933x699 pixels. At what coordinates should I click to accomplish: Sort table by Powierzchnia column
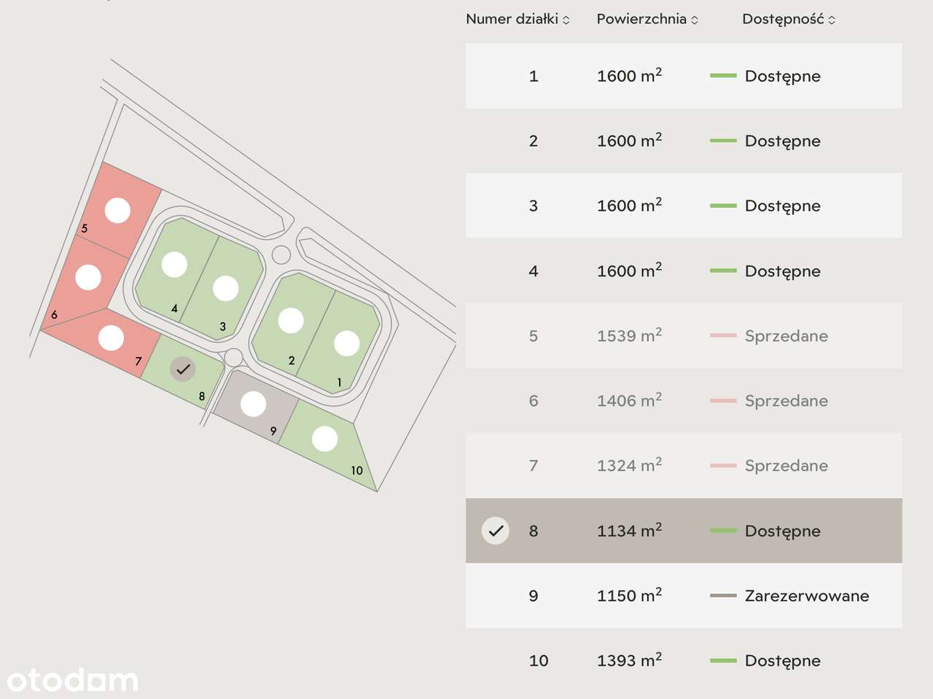pos(647,20)
